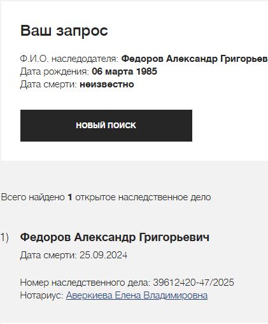
Task: Click the Номер наследственного дела label
Action: point(85,283)
